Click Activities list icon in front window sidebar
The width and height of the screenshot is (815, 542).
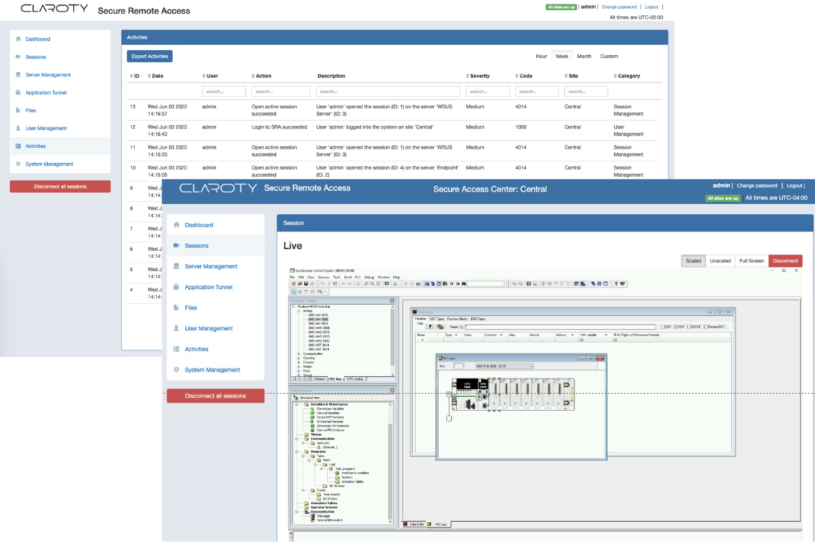pyautogui.click(x=176, y=349)
